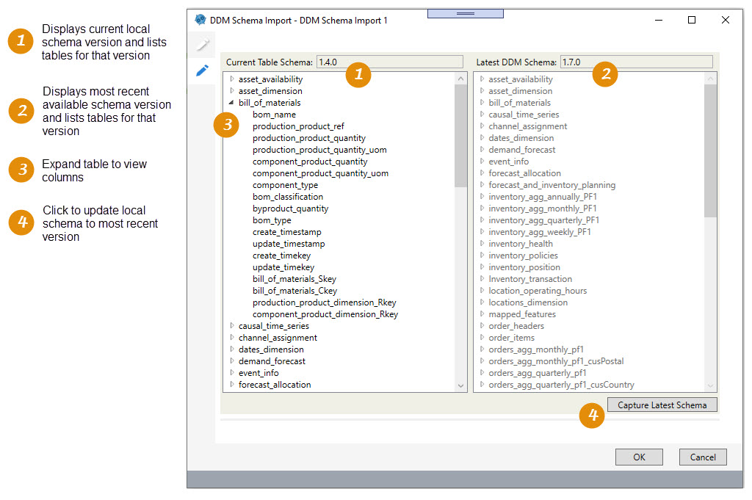Expand event_info in Current Table Schema list
The width and height of the screenshot is (752, 500).
pos(232,372)
